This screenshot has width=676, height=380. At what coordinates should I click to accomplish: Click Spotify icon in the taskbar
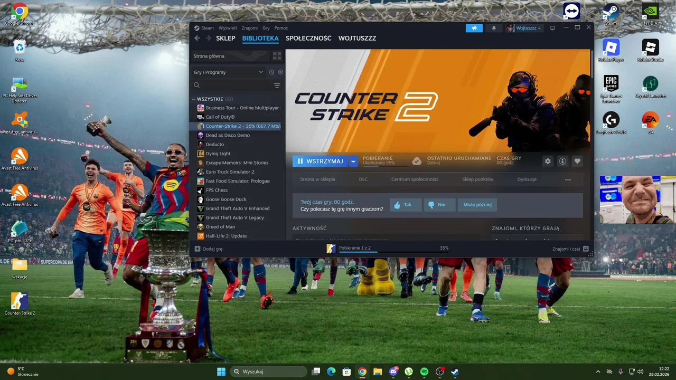coord(424,372)
